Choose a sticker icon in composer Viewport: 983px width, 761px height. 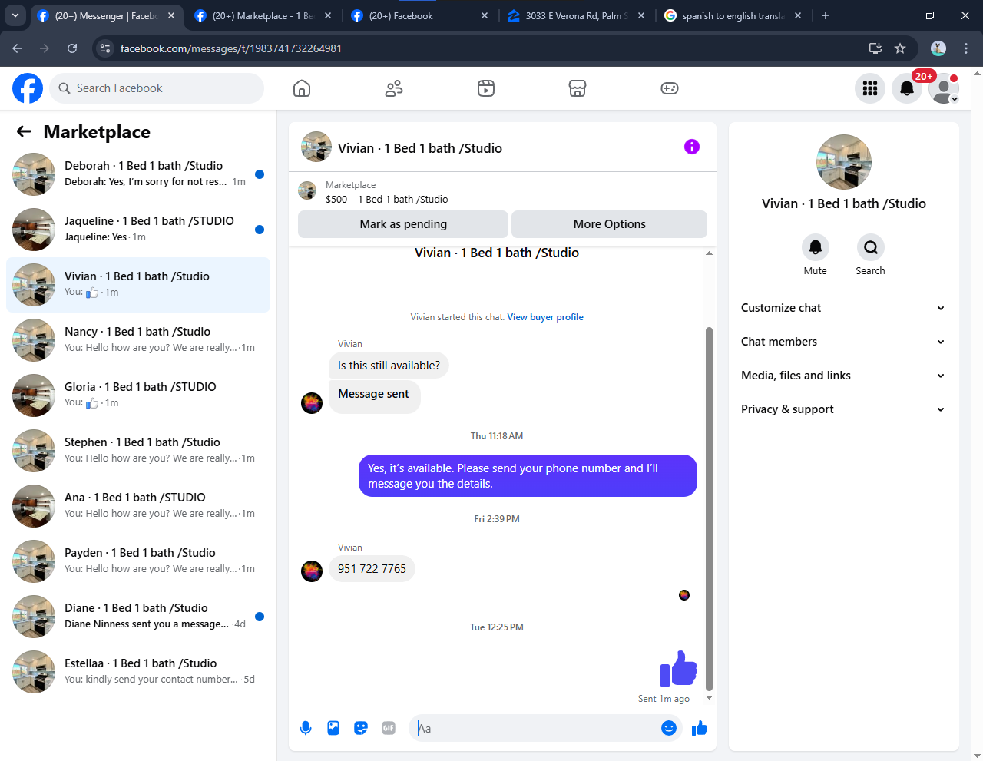pyautogui.click(x=361, y=728)
